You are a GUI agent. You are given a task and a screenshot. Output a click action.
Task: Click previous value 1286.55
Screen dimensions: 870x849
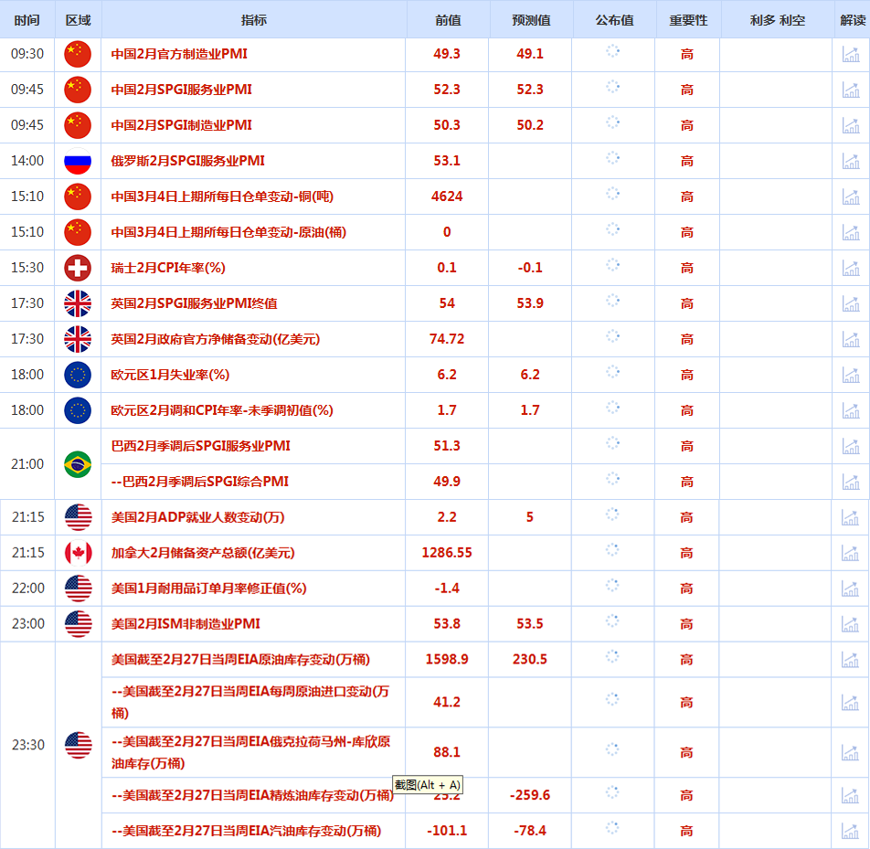click(x=447, y=553)
